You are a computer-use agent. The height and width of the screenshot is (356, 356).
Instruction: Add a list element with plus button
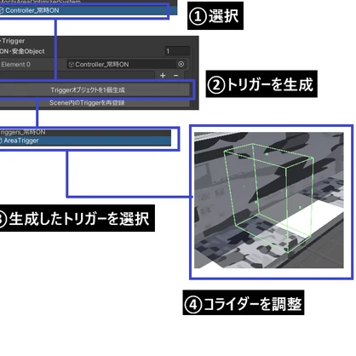pyautogui.click(x=163, y=76)
